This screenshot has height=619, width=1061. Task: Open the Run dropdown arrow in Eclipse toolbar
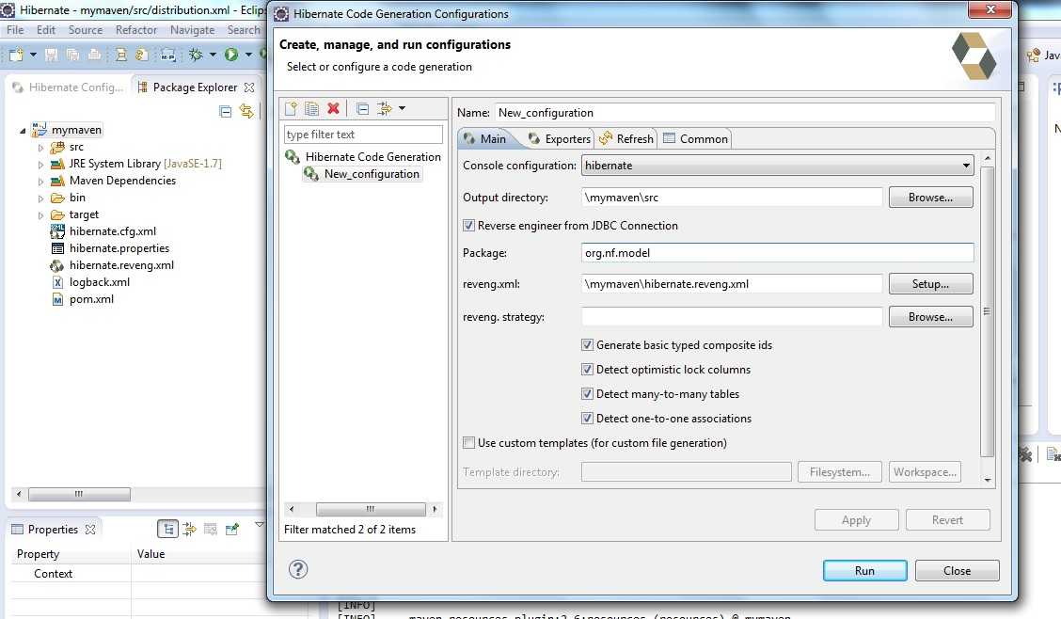coord(248,55)
